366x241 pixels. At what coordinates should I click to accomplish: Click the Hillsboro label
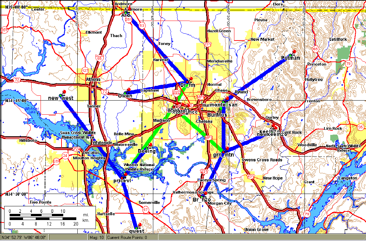(28, 140)
